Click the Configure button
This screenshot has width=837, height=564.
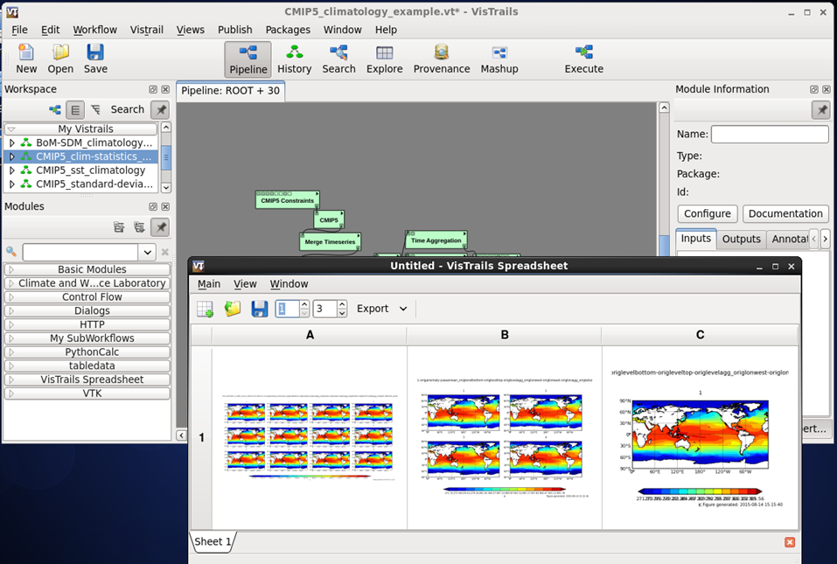[x=707, y=213]
